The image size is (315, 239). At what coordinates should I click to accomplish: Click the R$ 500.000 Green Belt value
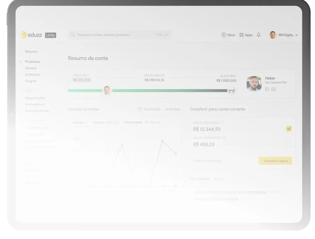click(x=82, y=80)
